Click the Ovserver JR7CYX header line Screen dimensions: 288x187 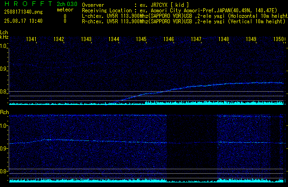tap(136, 5)
